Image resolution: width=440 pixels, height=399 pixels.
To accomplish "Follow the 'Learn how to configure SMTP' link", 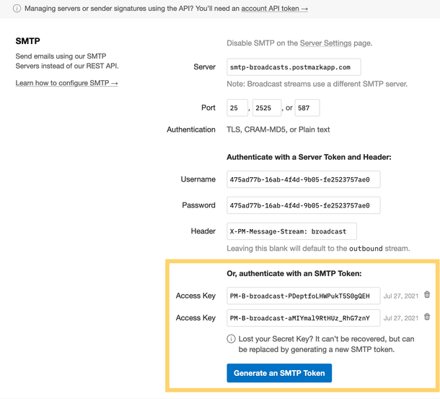I will pyautogui.click(x=66, y=83).
